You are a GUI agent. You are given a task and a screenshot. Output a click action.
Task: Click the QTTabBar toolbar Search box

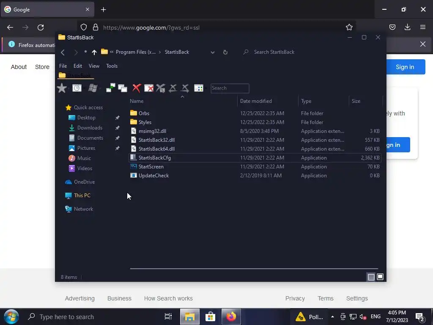click(x=230, y=88)
